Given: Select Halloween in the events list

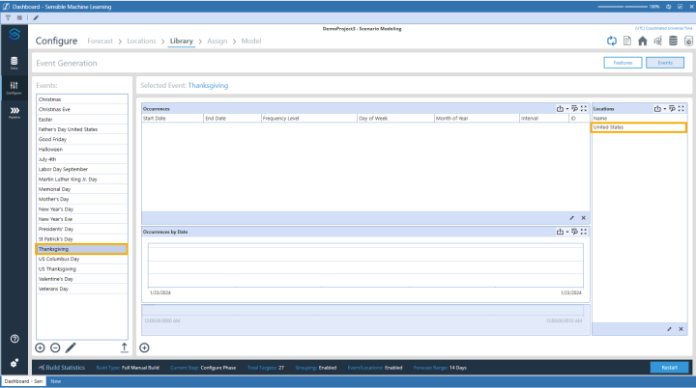Looking at the screenshot, I should [50, 149].
